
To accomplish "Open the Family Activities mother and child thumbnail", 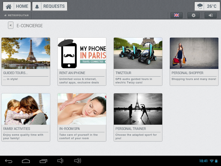I will (x=26, y=109).
